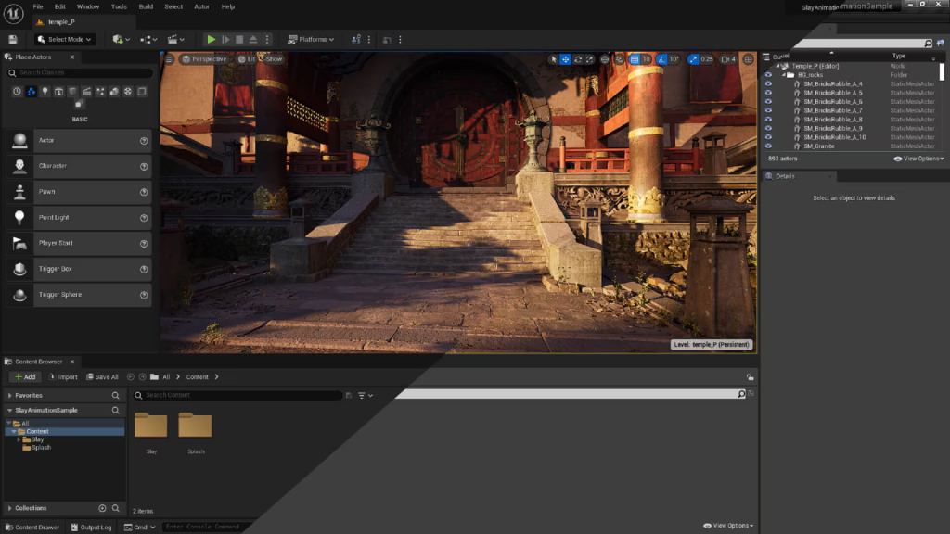Click the source control people icon
950x534 pixels.
[356, 39]
